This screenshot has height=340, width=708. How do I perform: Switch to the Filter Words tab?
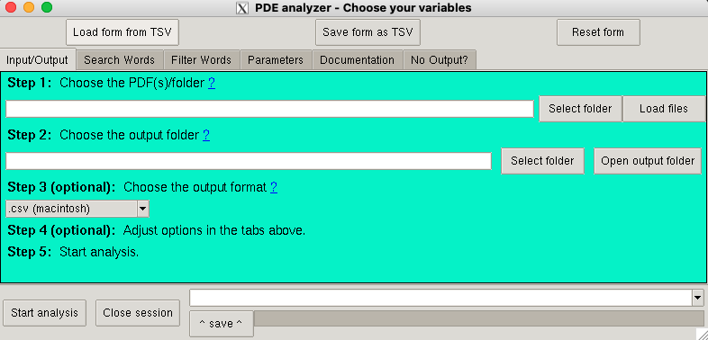pyautogui.click(x=201, y=60)
